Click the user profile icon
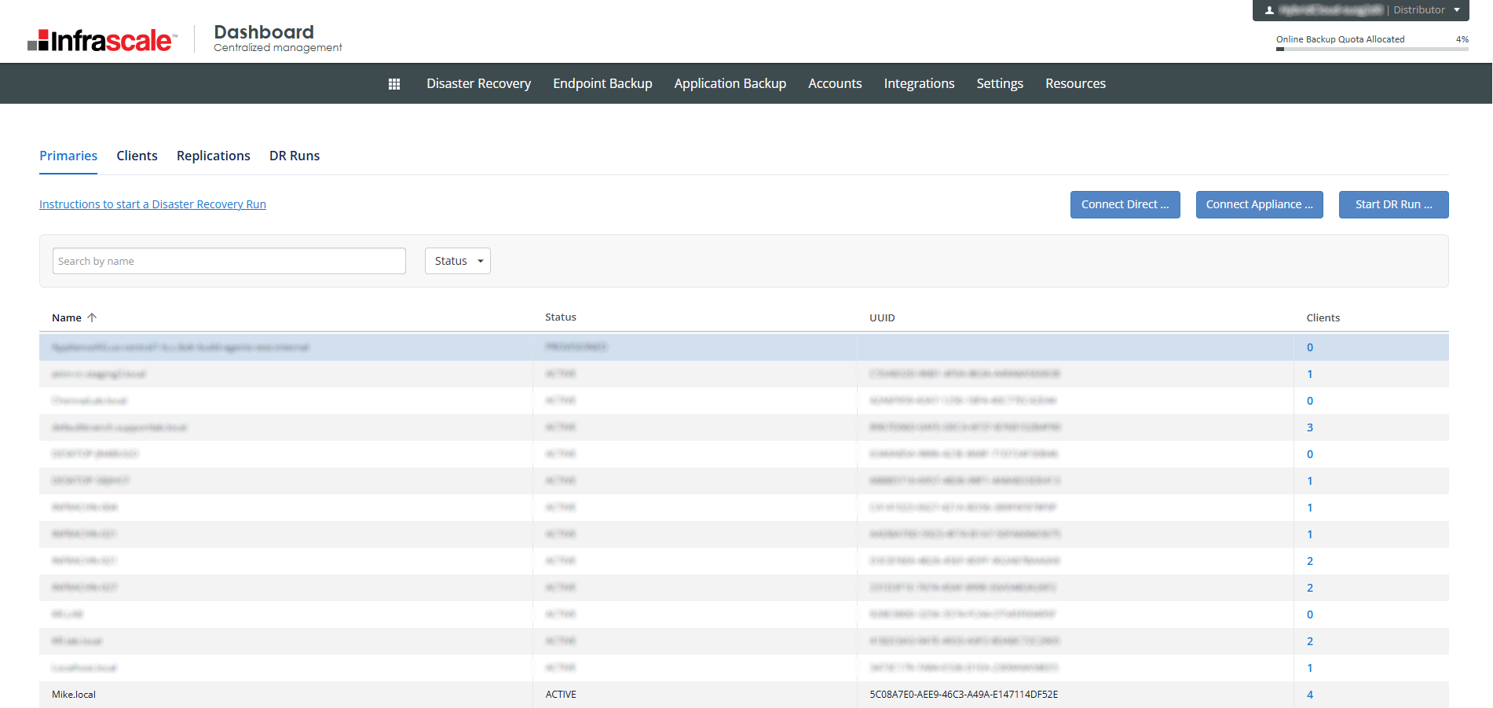1493x708 pixels. [1269, 10]
